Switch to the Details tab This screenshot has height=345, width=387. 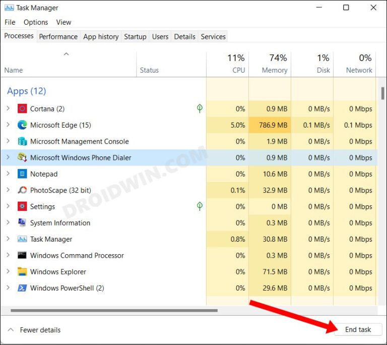click(184, 37)
